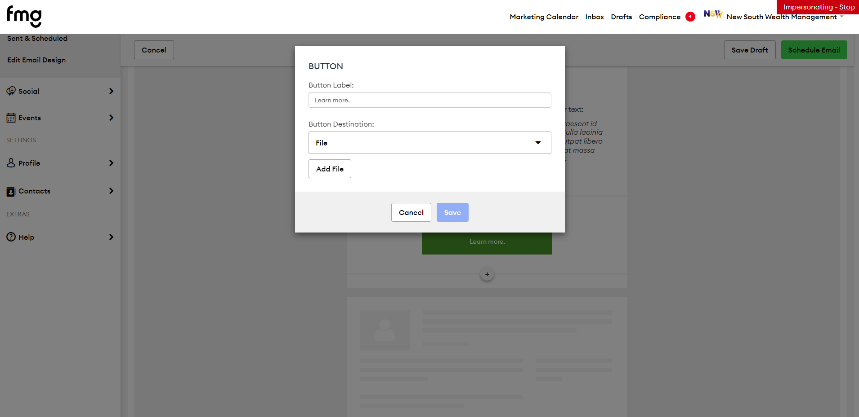Expand the Contacts menu chevron
The height and width of the screenshot is (417, 859).
[111, 191]
